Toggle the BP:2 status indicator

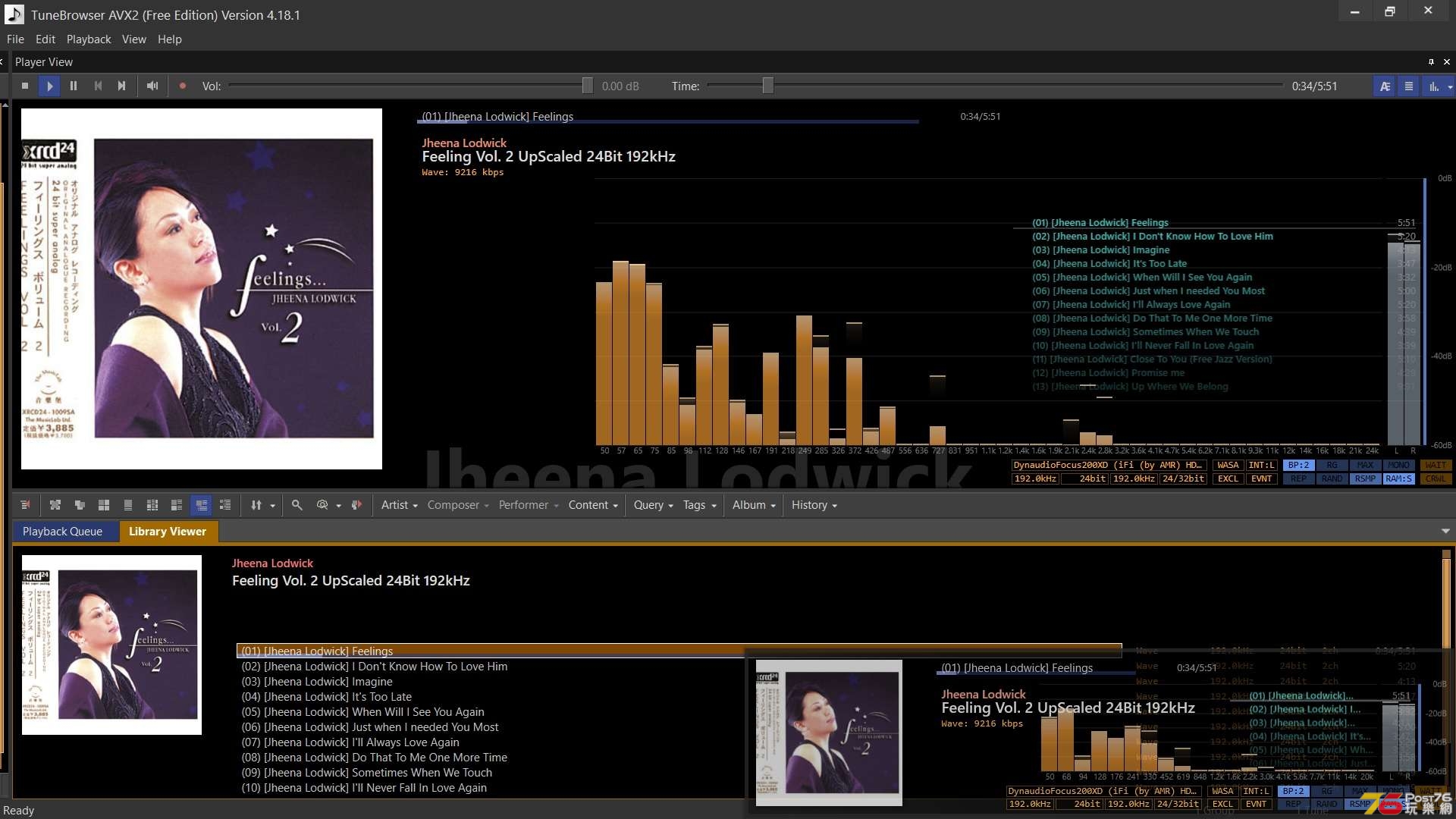point(1298,466)
